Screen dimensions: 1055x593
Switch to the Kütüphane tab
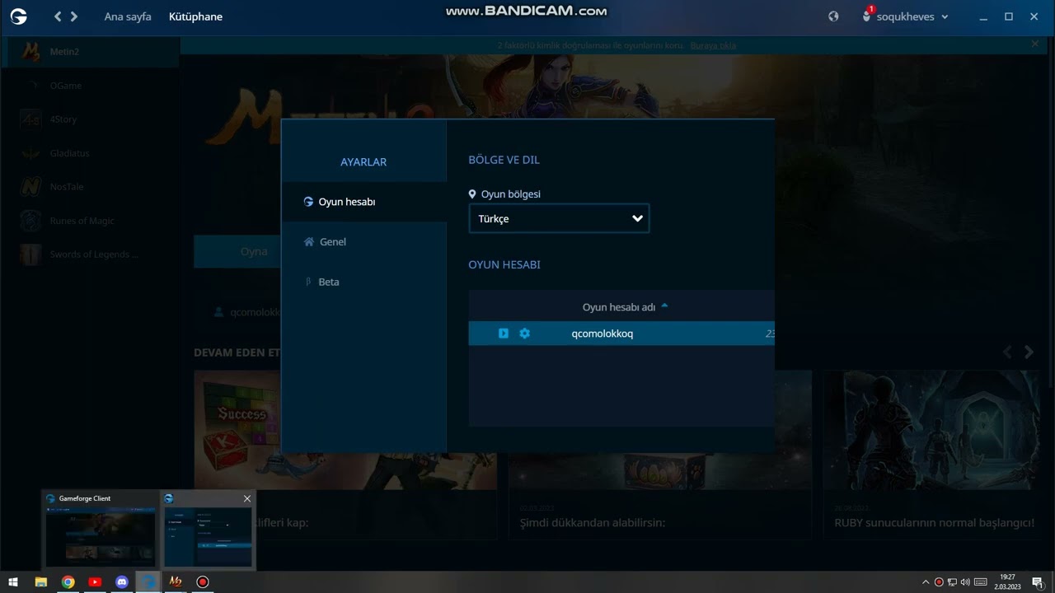click(195, 16)
